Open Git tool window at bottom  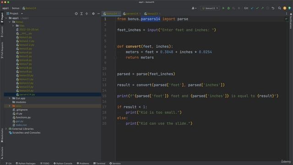pyautogui.click(x=9, y=163)
